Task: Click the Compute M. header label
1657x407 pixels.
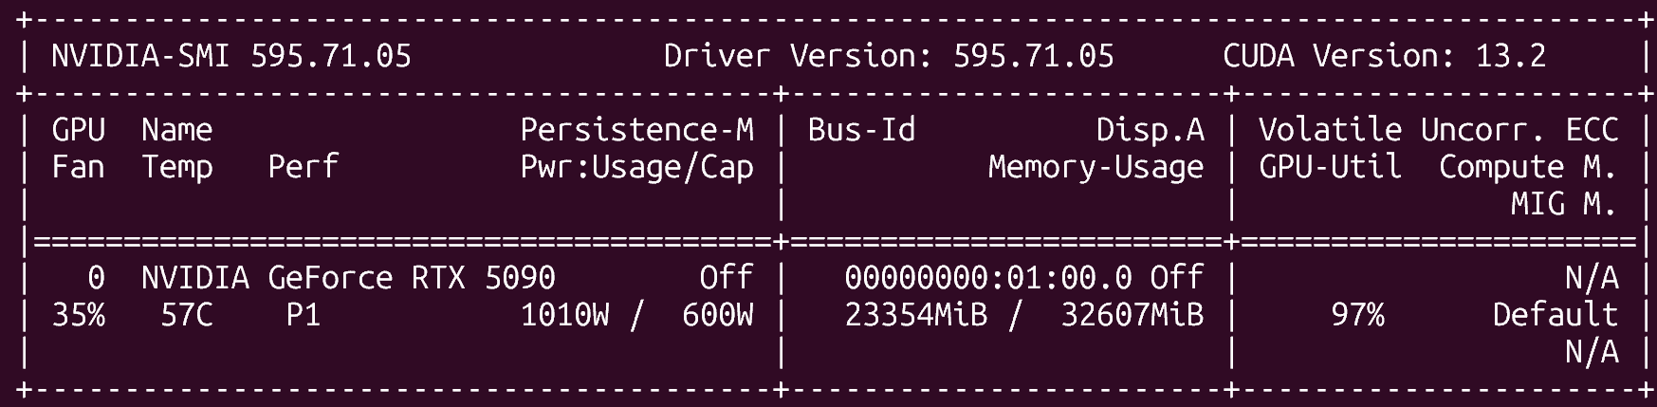Action: pyautogui.click(x=1528, y=167)
